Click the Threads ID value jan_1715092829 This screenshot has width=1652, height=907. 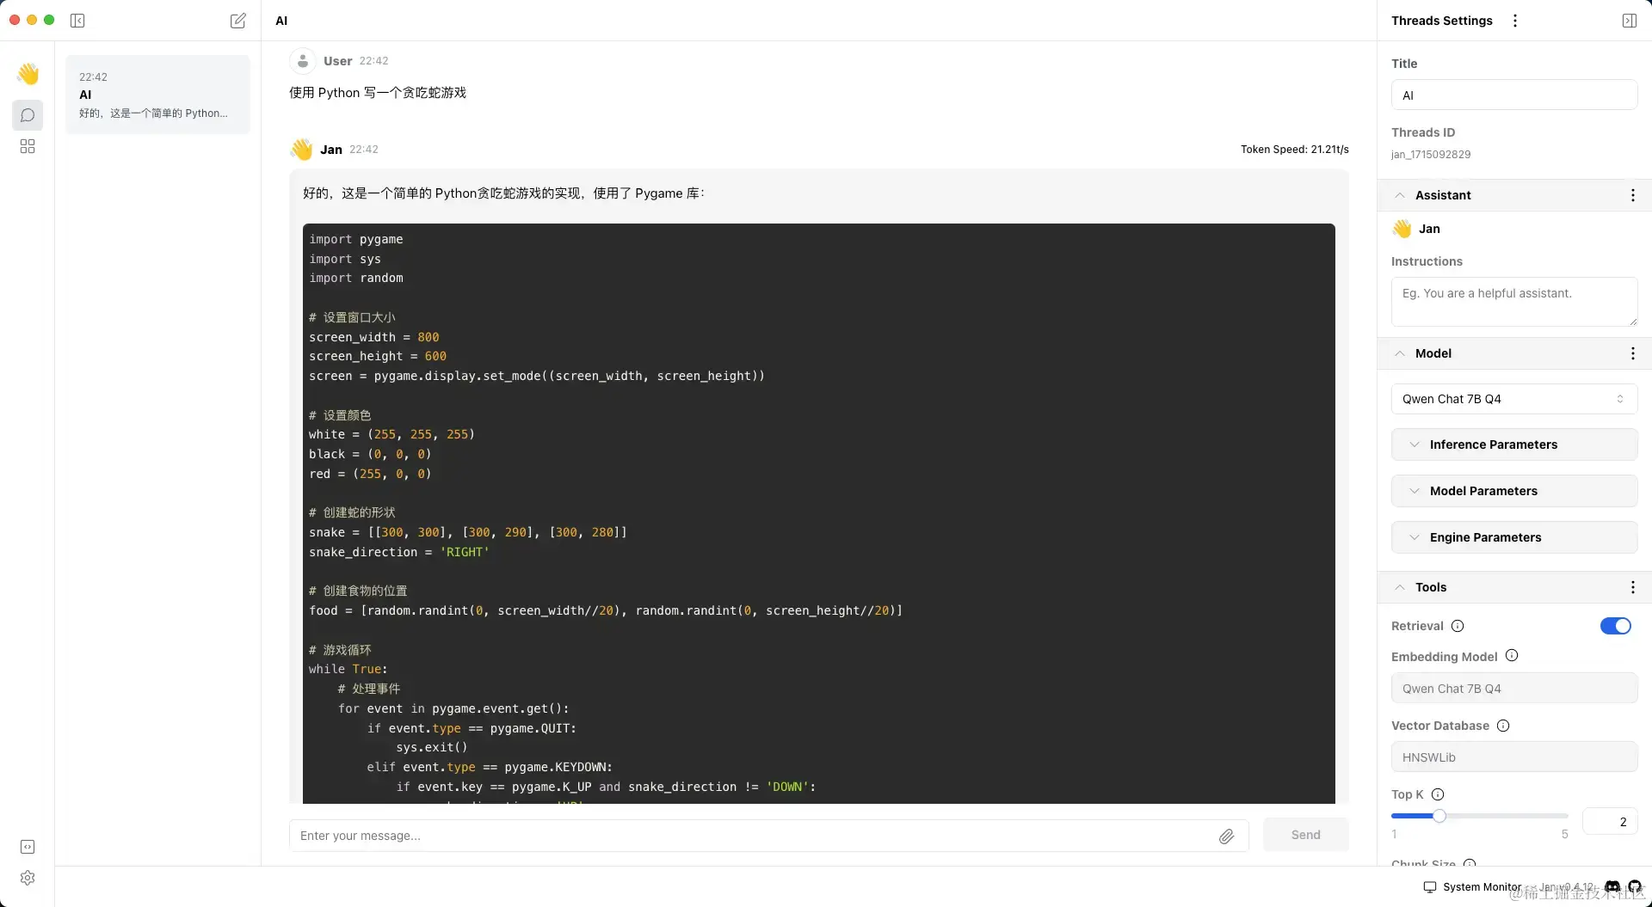click(1430, 155)
